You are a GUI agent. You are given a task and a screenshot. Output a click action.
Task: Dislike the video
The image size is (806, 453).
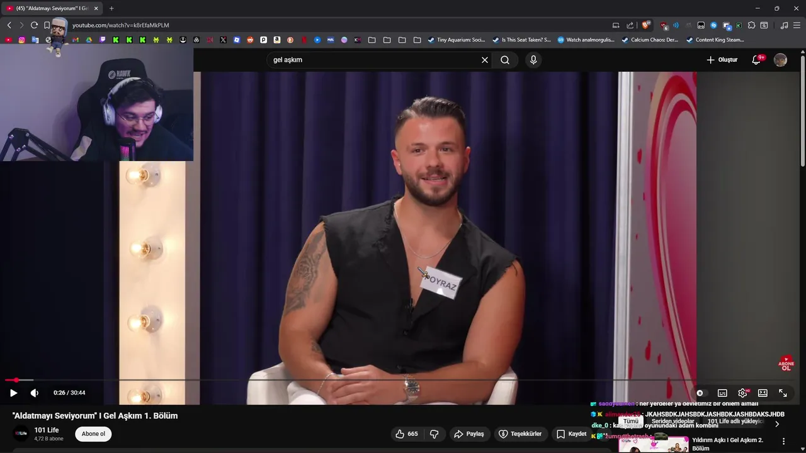click(x=434, y=434)
